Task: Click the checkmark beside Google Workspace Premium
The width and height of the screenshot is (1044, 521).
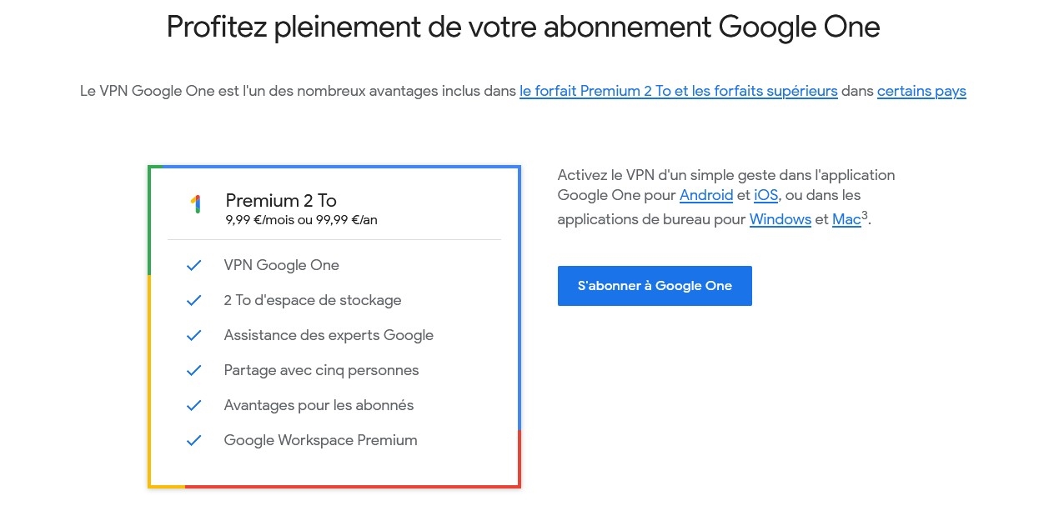Action: pos(193,440)
